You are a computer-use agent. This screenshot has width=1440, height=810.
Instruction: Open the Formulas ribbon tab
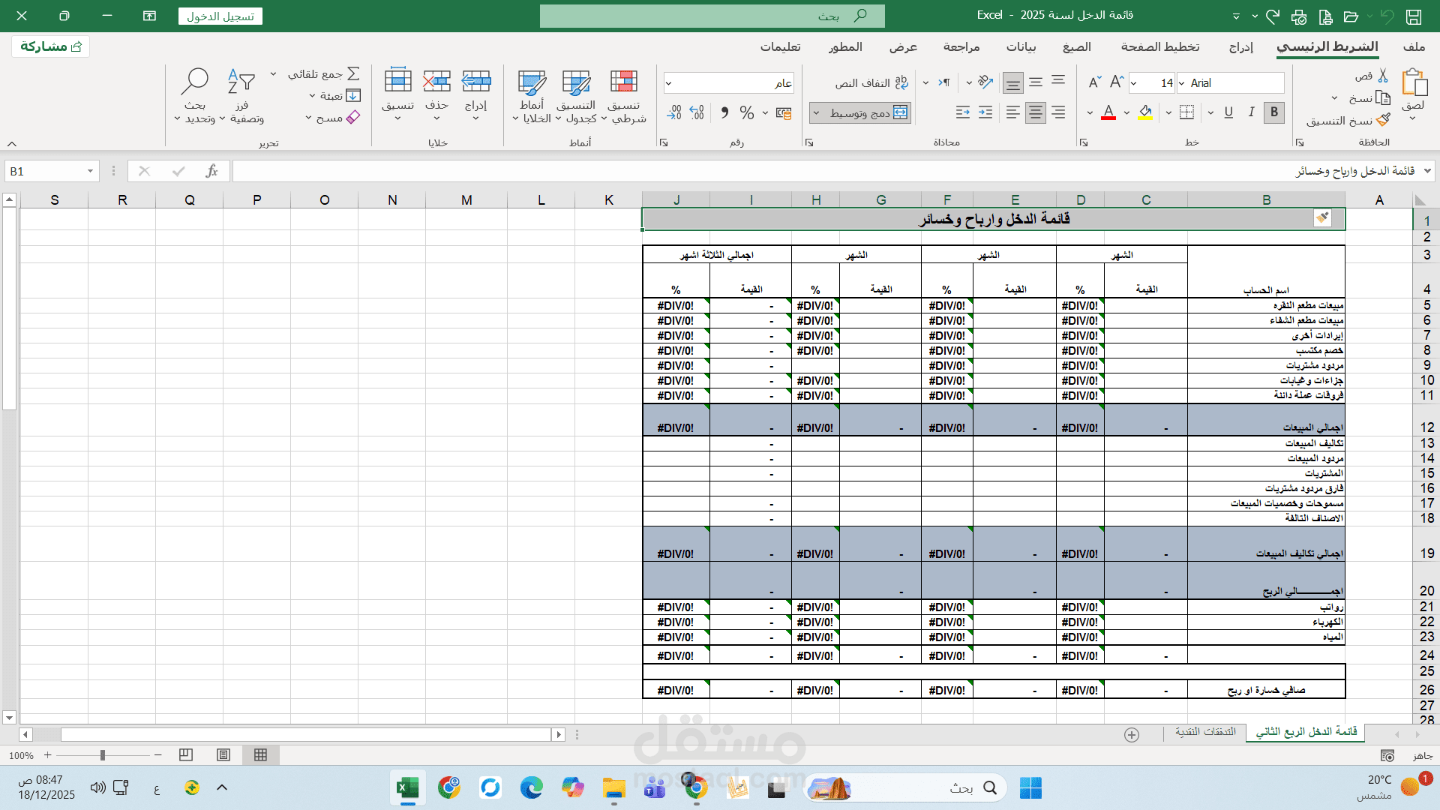pyautogui.click(x=1076, y=46)
